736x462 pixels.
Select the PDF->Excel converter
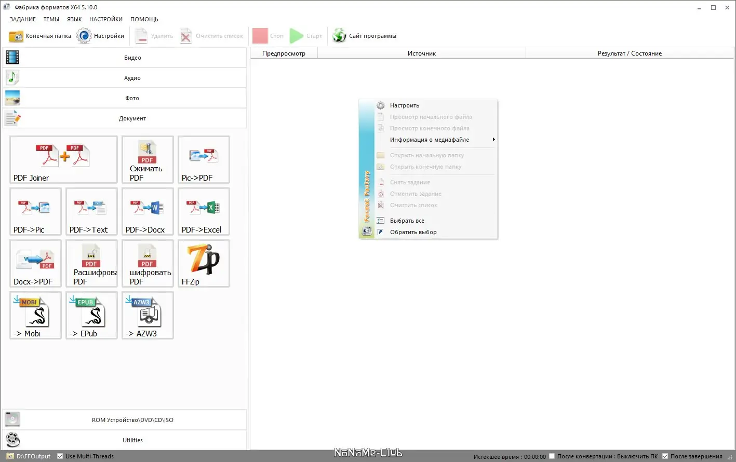click(x=204, y=211)
